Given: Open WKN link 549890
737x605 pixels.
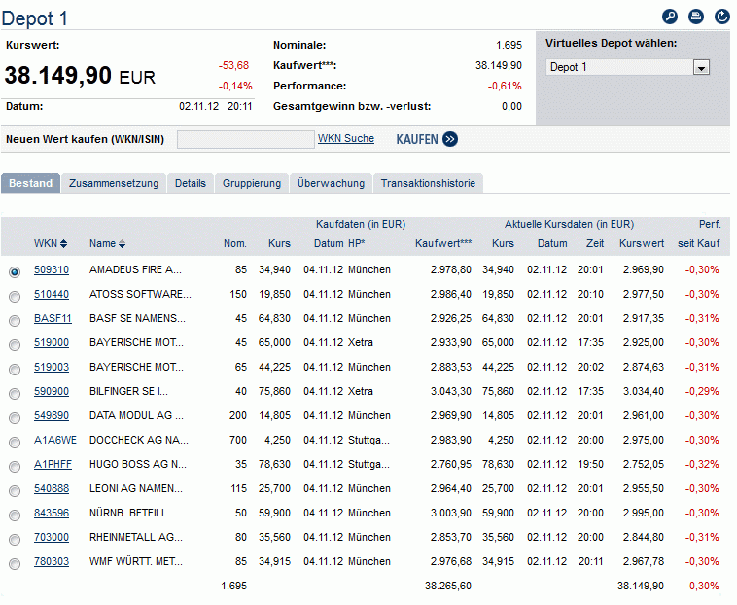Looking at the screenshot, I should click(52, 416).
